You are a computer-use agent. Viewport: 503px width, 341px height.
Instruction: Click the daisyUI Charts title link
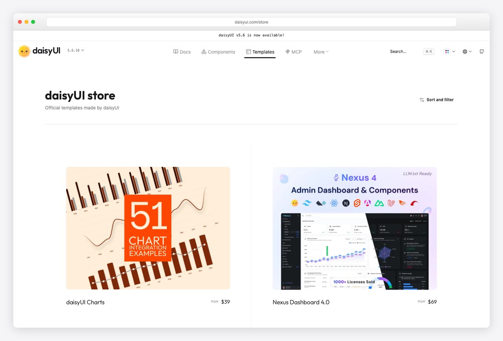coord(86,302)
